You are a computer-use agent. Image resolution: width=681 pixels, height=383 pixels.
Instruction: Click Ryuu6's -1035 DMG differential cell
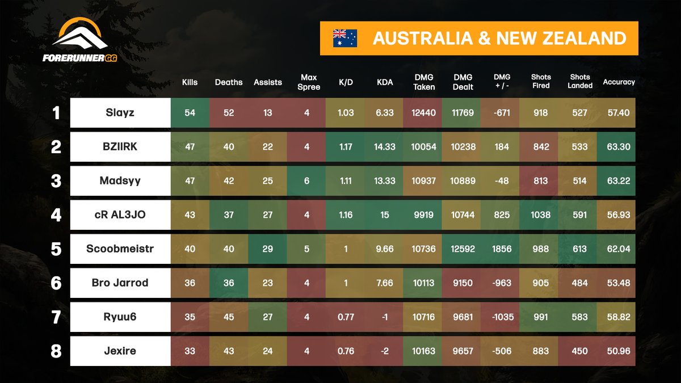[x=501, y=317]
